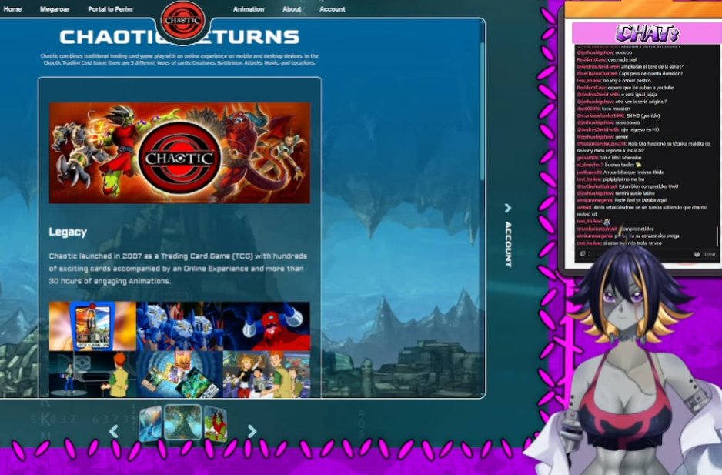722x475 pixels.
Task: Click the round Chaotic logo in the header
Action: (182, 20)
